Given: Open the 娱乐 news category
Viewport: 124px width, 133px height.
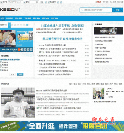Looking at the screenshot, I should tap(89, 84).
